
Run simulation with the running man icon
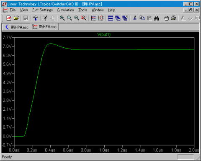(x=45, y=18)
